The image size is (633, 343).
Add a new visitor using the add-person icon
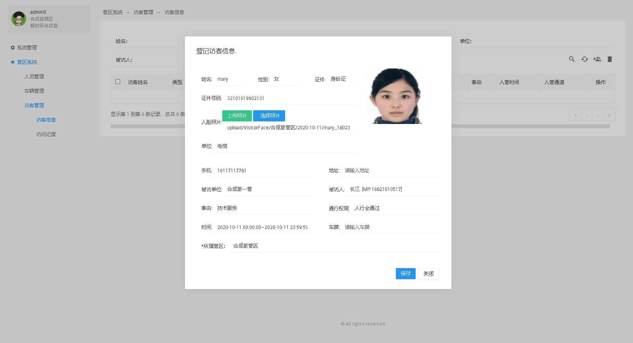coord(597,59)
